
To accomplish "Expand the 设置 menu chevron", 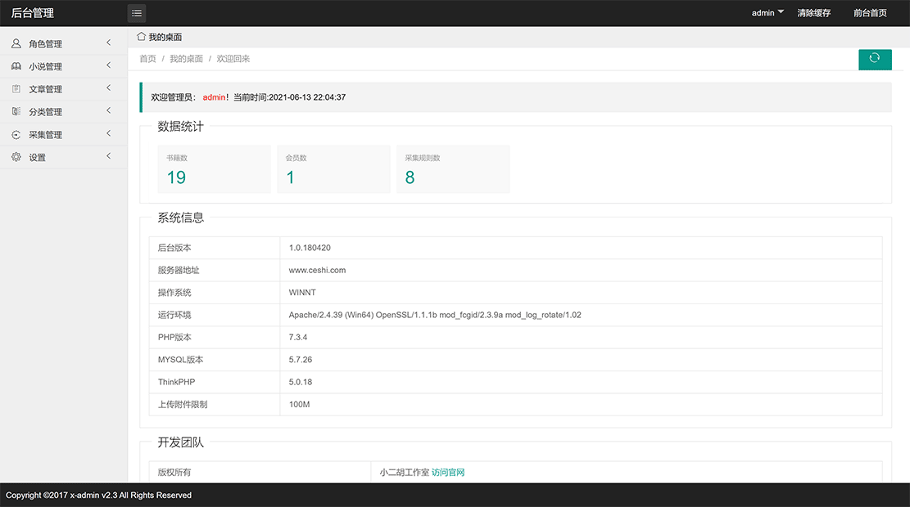I will point(109,157).
